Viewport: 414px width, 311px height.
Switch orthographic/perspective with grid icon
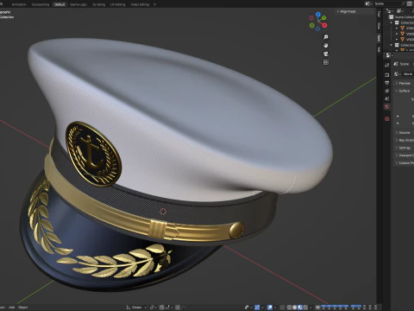[x=326, y=62]
